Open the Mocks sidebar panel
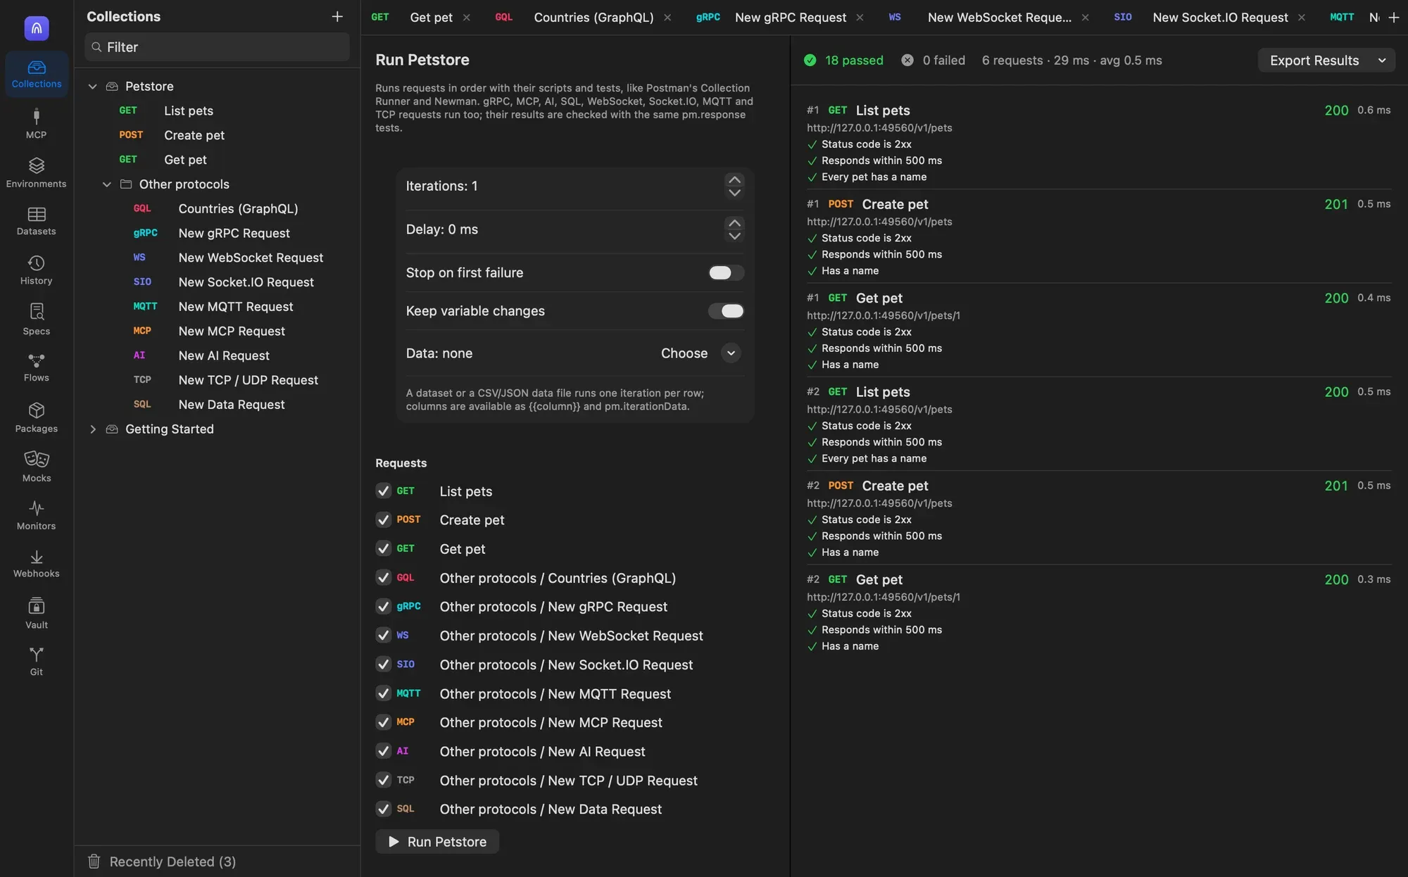1408x877 pixels. point(37,467)
